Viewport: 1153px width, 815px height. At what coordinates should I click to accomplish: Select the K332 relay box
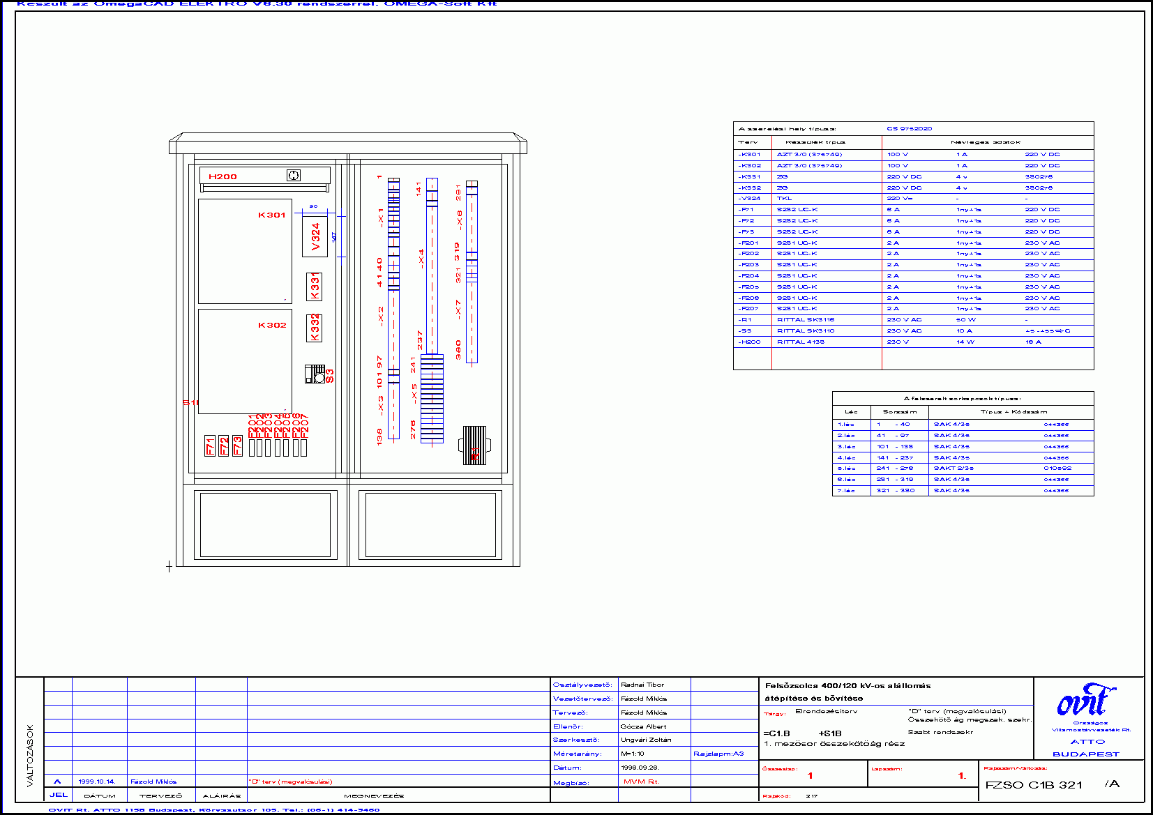tap(315, 328)
